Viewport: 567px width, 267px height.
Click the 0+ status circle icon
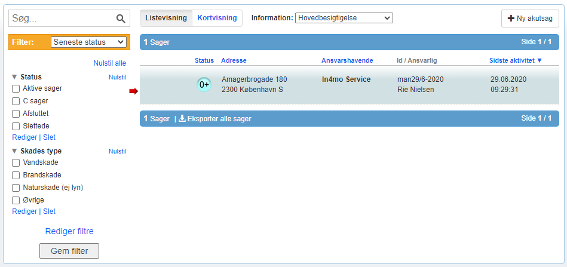tap(204, 85)
